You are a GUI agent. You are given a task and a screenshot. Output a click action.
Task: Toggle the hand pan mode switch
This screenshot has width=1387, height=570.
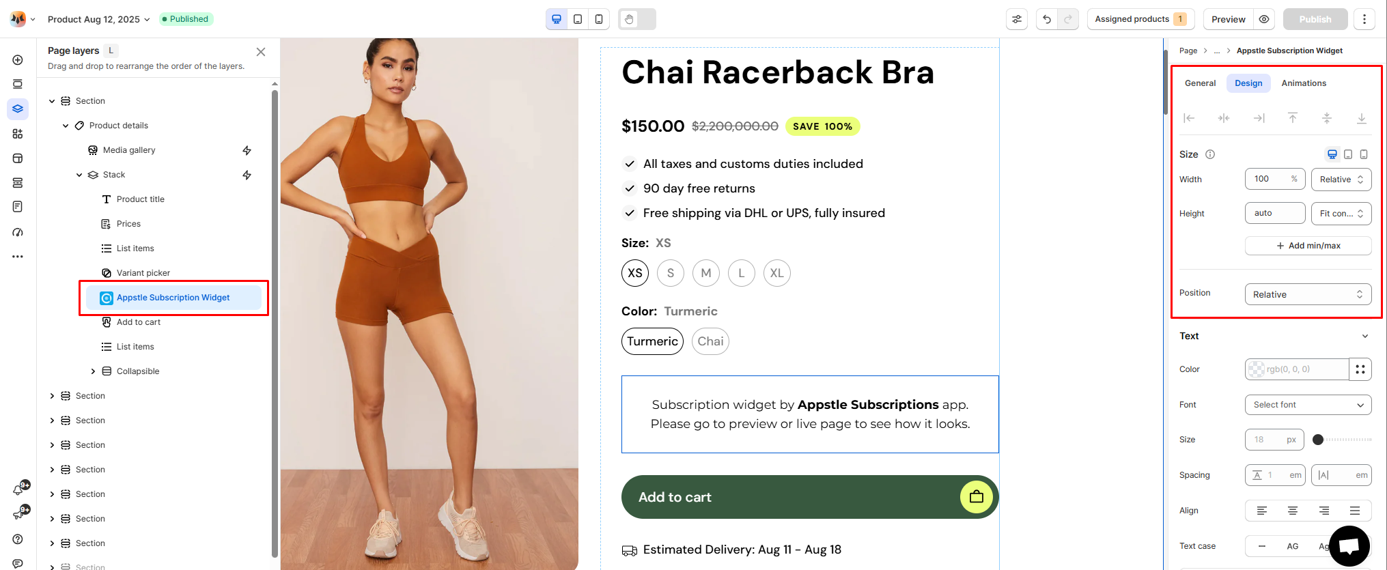pyautogui.click(x=637, y=19)
